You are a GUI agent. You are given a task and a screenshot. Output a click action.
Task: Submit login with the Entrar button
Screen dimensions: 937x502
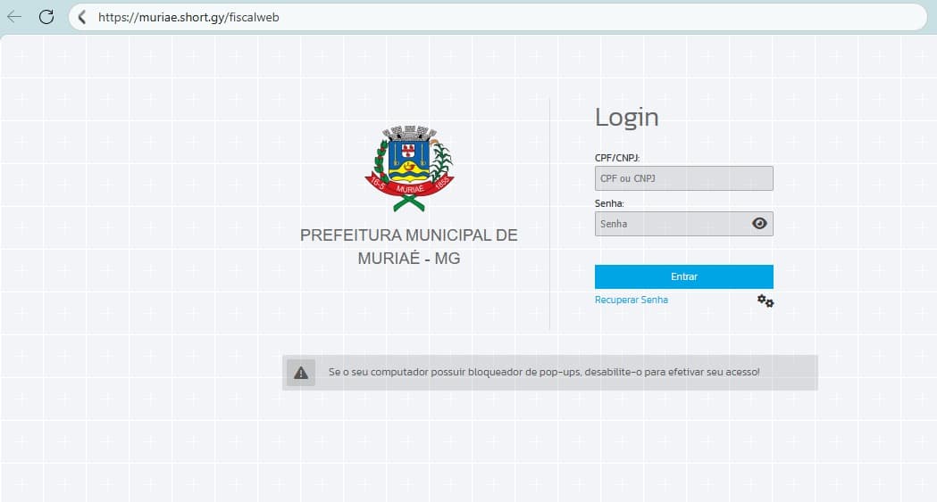point(683,276)
